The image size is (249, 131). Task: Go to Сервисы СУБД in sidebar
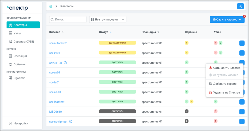[24, 42]
